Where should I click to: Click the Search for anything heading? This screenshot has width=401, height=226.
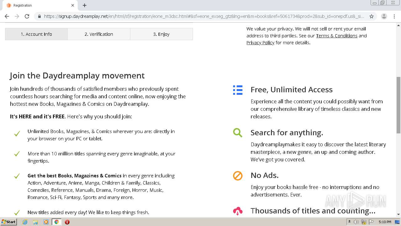(x=287, y=133)
